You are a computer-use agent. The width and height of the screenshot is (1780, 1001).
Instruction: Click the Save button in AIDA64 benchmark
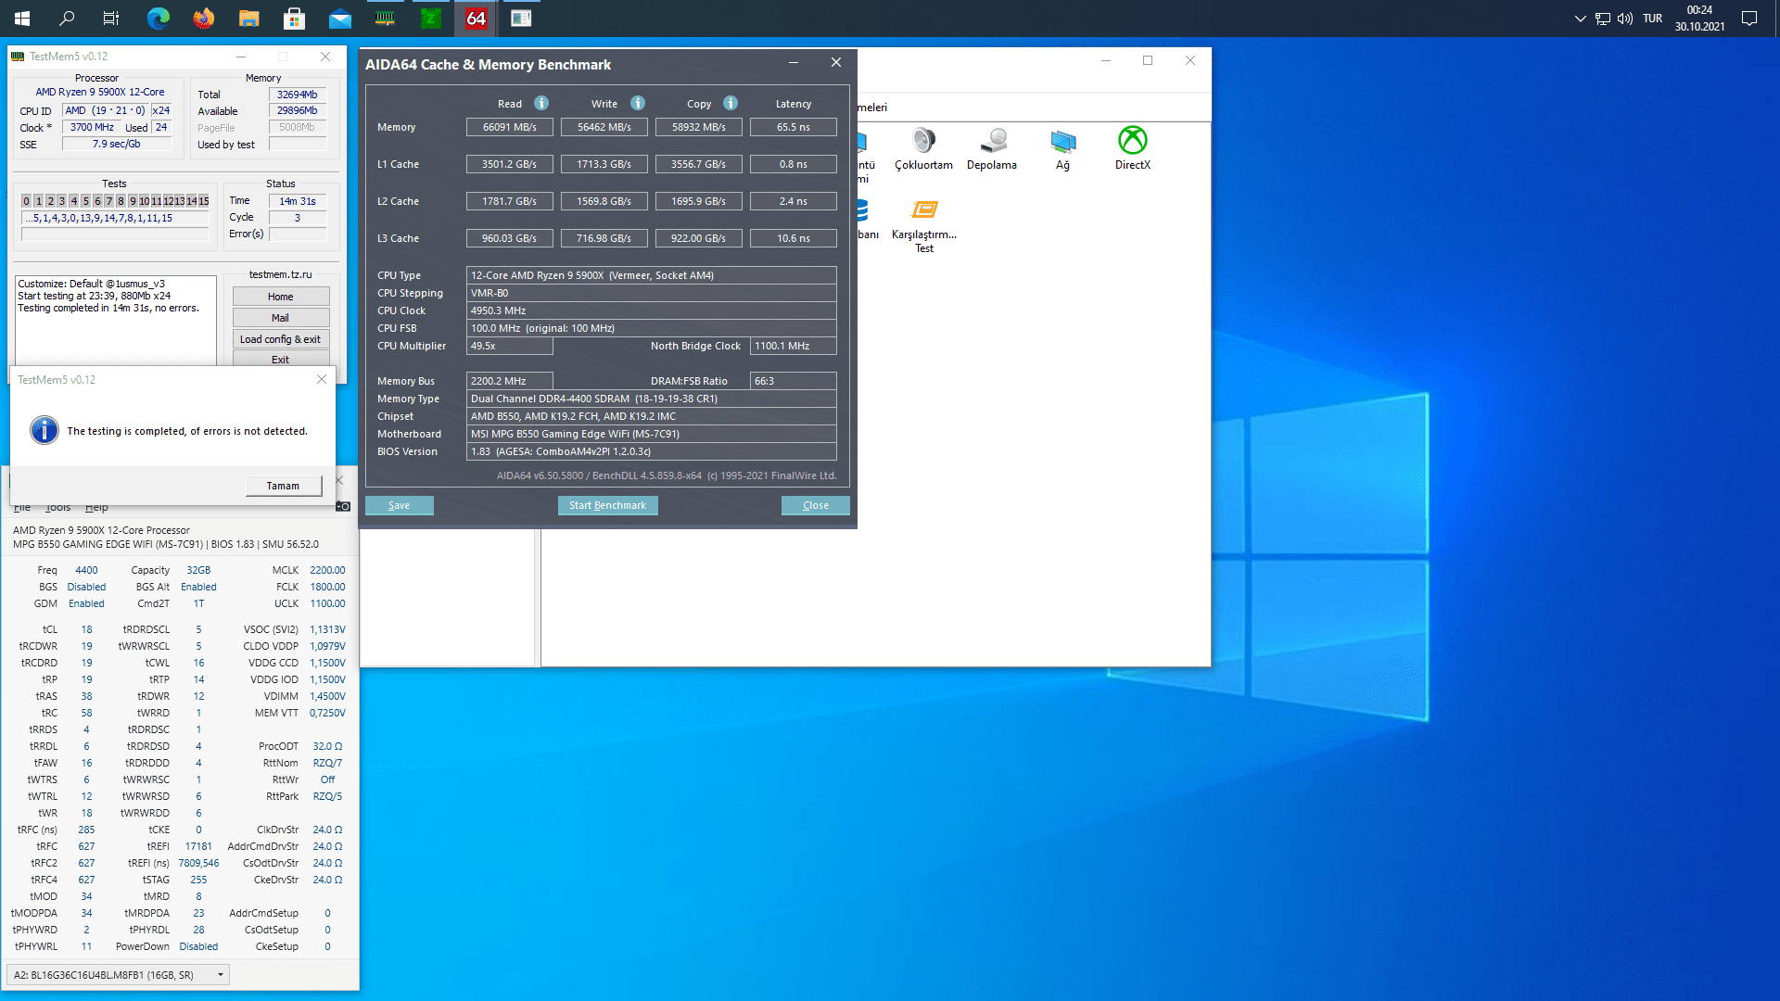pyautogui.click(x=399, y=505)
